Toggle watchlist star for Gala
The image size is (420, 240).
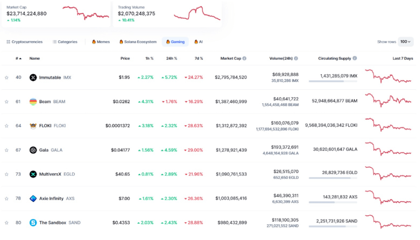coord(6,150)
